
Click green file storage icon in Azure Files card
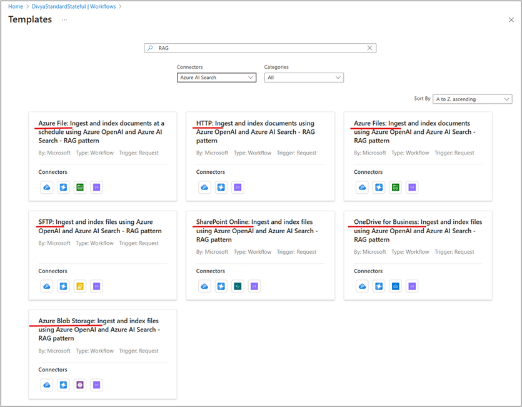coord(396,187)
